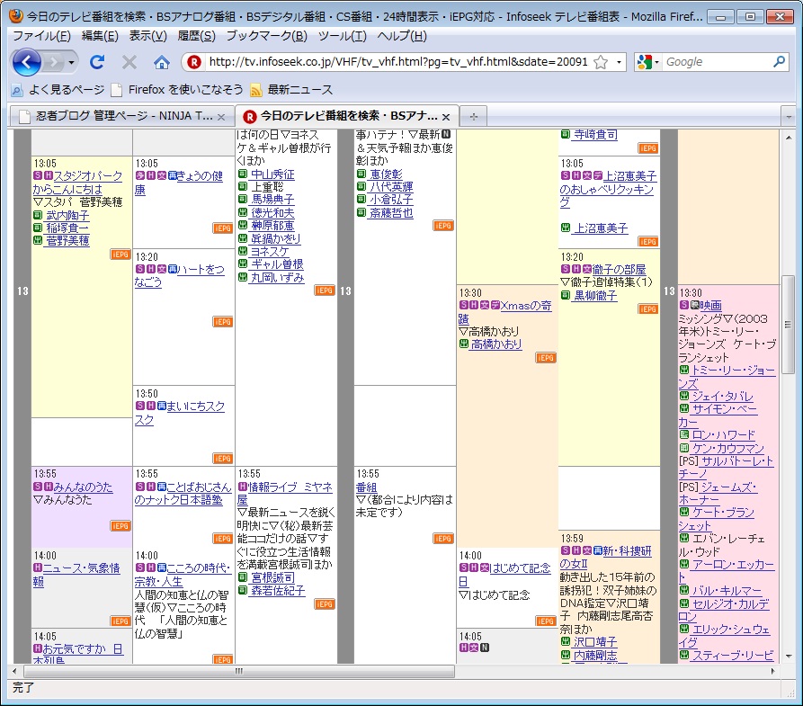Click iEPG button for ハートをつなごう

(x=223, y=322)
